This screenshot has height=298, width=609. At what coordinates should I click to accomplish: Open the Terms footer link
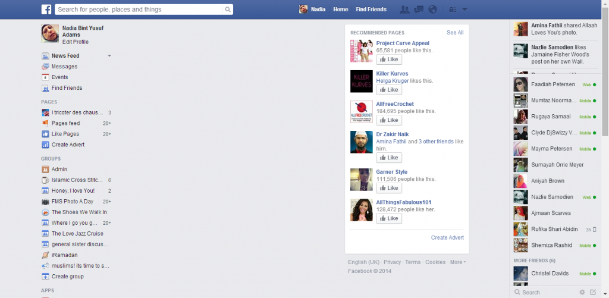point(413,262)
